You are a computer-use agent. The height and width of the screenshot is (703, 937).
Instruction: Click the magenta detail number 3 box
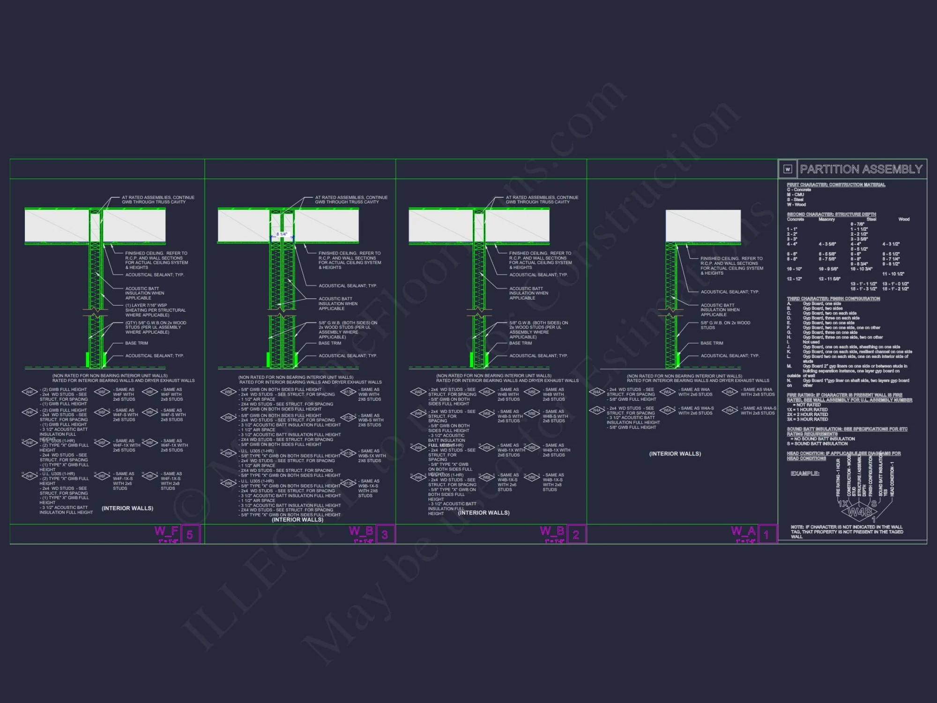[385, 535]
